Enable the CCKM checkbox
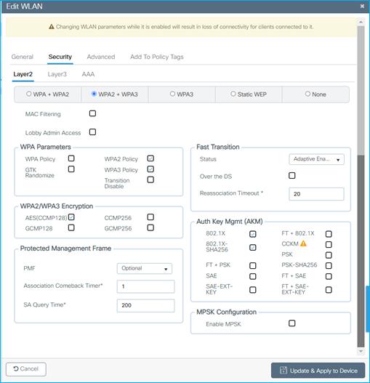This screenshot has height=383, width=370. click(329, 244)
